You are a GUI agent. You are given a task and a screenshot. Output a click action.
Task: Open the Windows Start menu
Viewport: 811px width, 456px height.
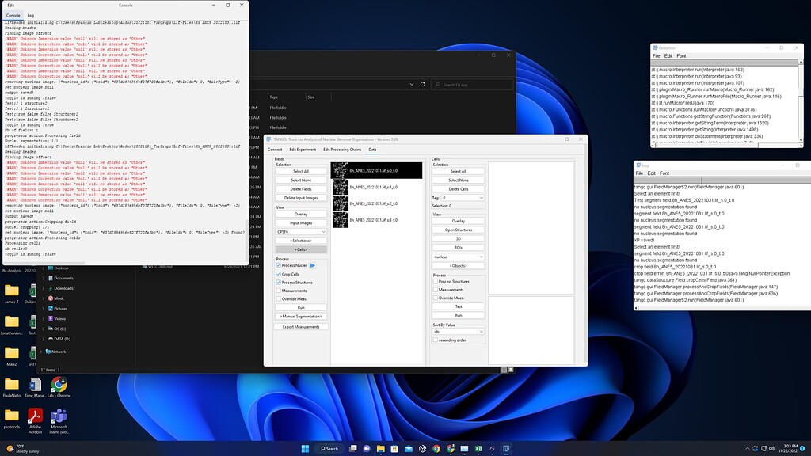click(305, 448)
